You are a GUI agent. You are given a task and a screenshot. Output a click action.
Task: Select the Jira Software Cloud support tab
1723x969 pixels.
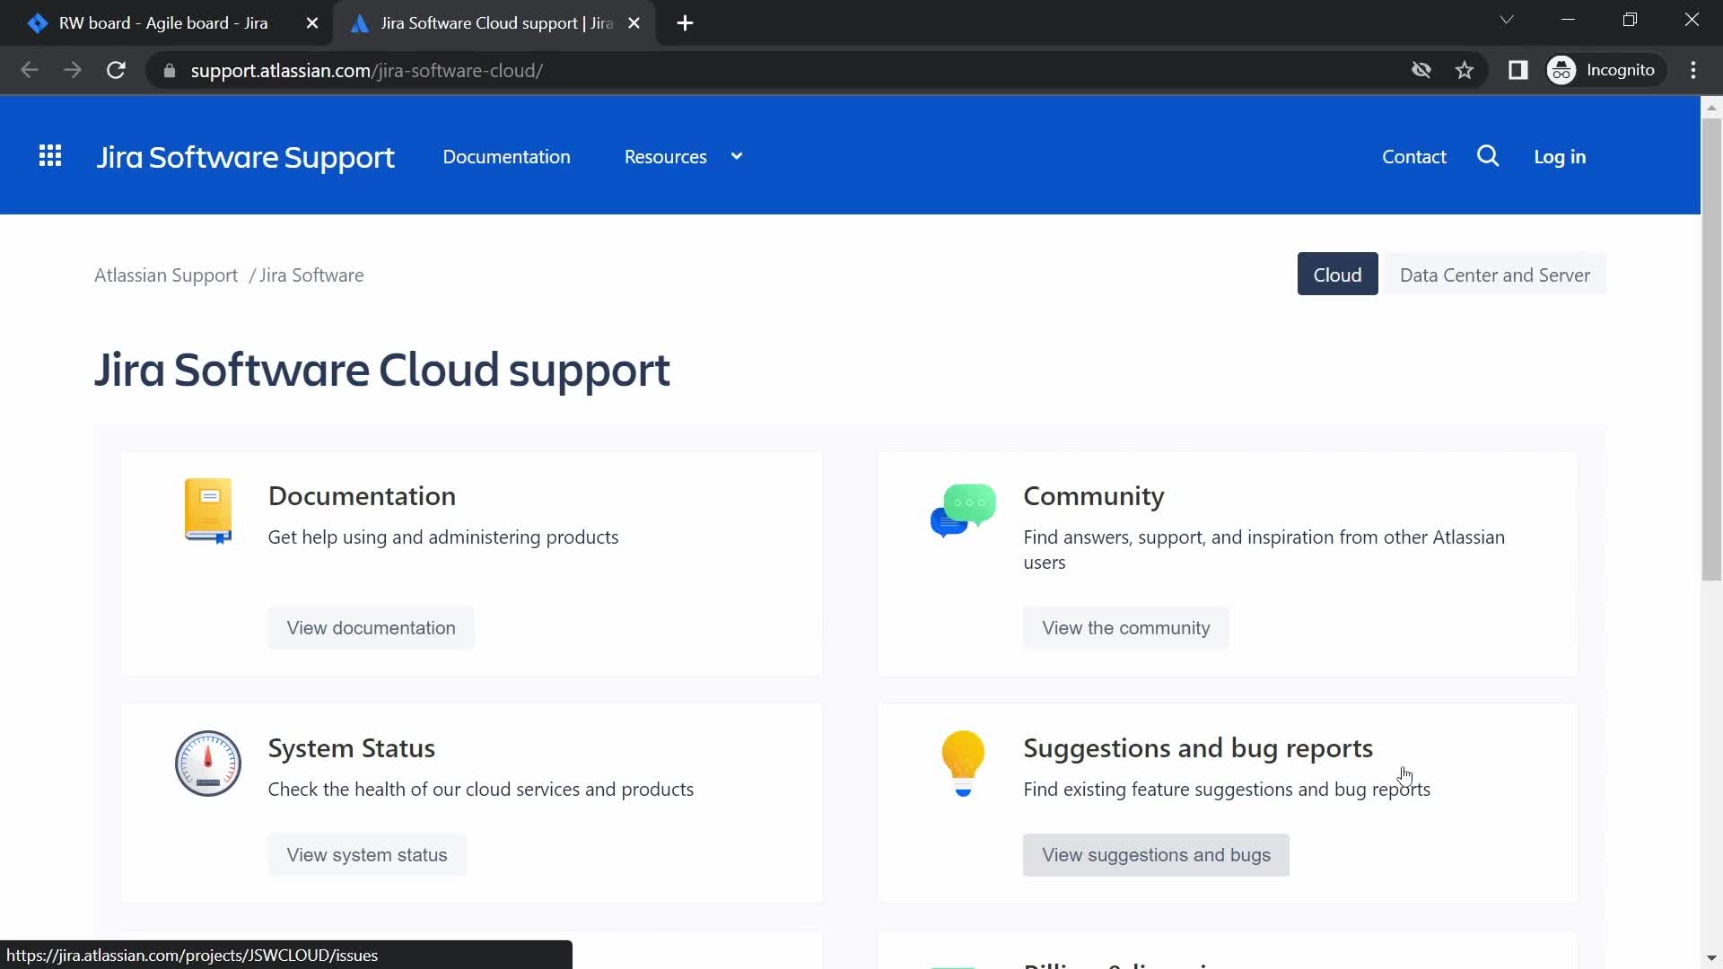coord(495,23)
